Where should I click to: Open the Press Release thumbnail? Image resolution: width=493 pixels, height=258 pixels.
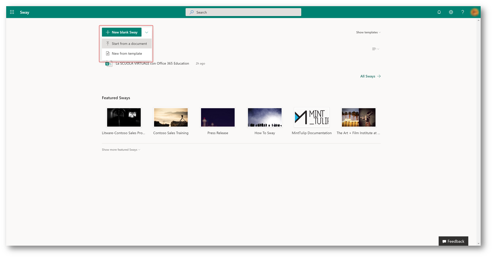coord(218,117)
